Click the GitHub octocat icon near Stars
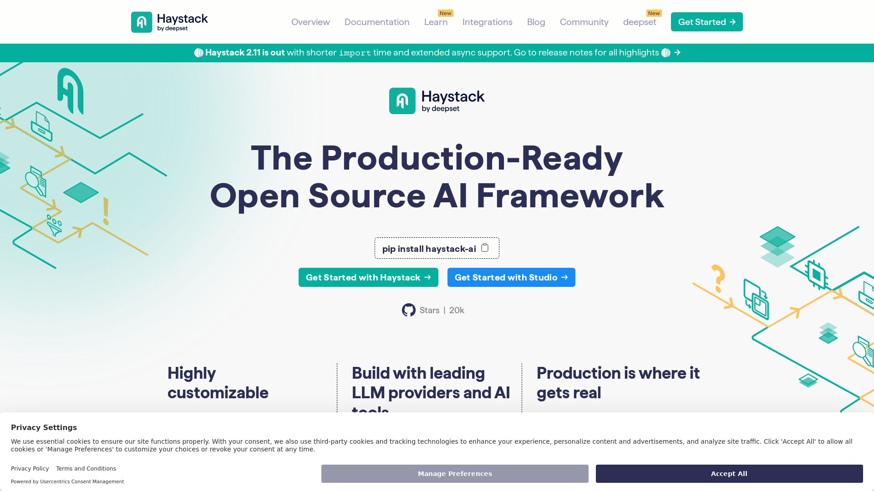This screenshot has height=491, width=874. (x=408, y=310)
